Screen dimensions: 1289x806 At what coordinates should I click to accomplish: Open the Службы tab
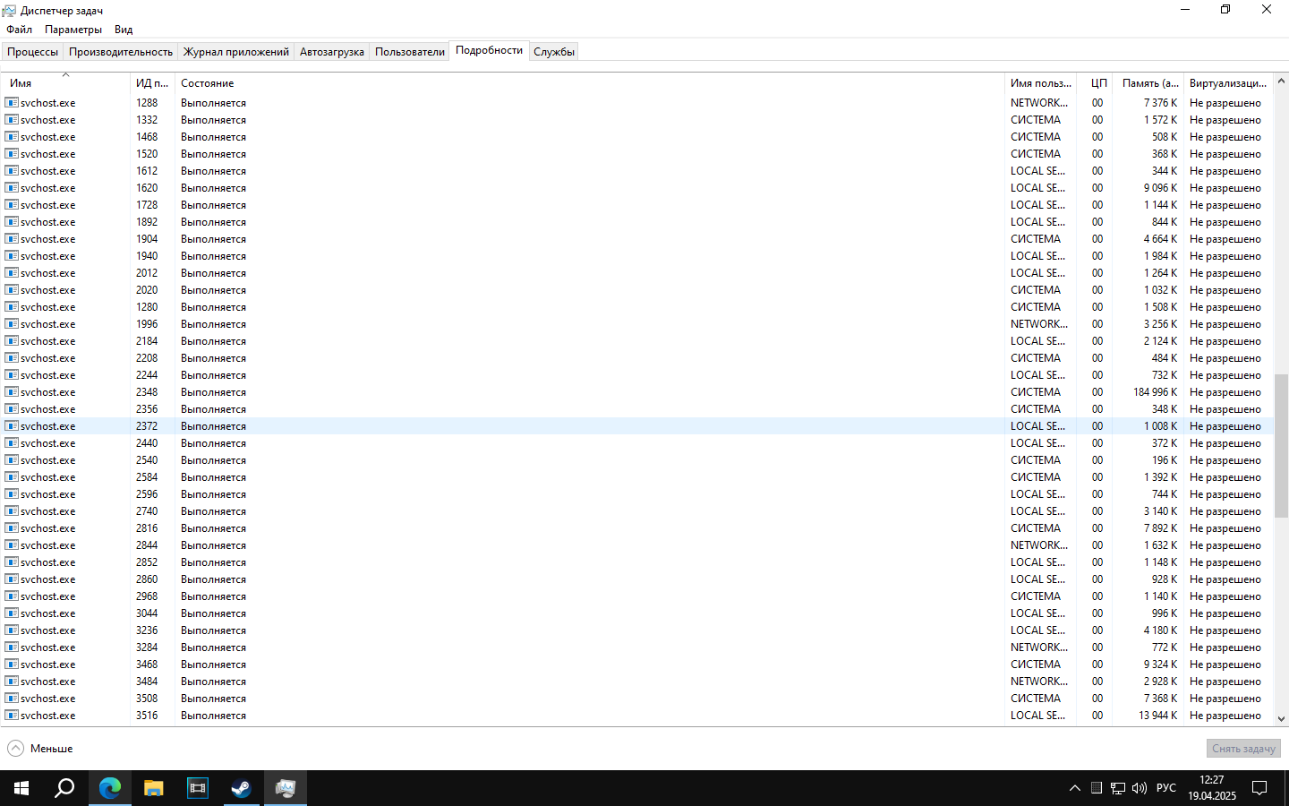click(x=553, y=52)
